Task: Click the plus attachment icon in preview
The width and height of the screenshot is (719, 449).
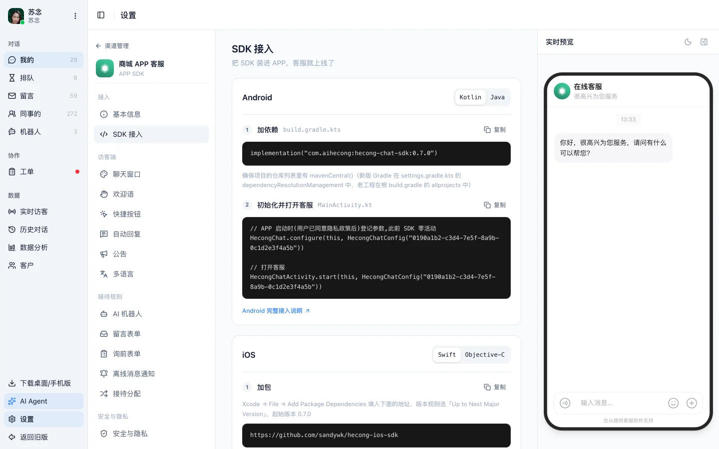Action: [692, 403]
